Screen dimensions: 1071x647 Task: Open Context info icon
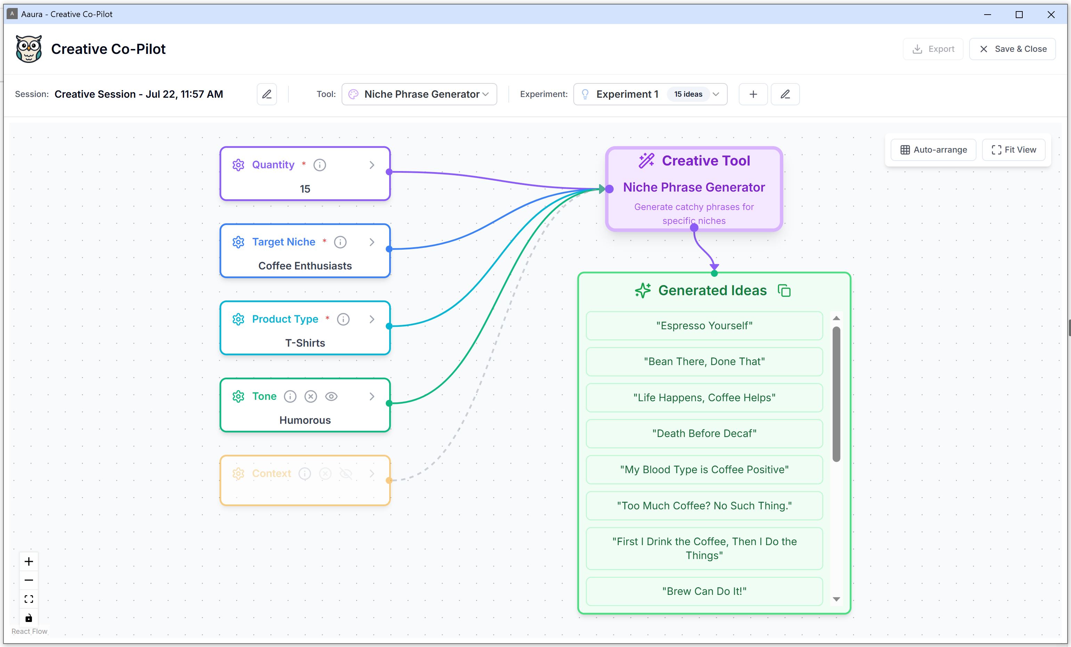[305, 474]
